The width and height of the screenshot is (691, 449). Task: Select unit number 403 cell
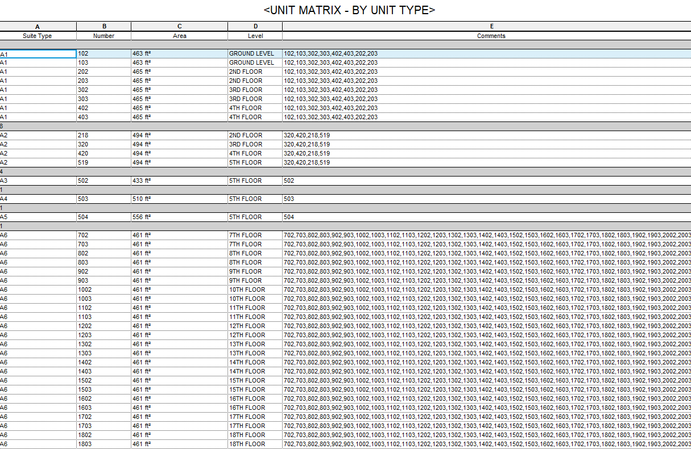point(104,117)
